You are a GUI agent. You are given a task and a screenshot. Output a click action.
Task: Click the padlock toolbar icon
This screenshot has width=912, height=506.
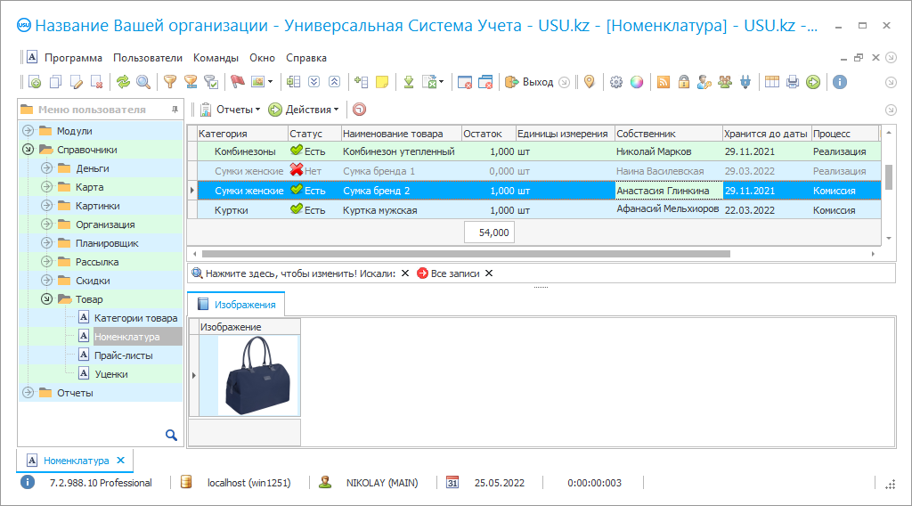684,82
